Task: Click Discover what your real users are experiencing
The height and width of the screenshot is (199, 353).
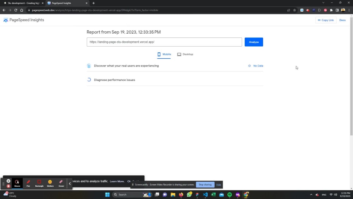Action: coord(126,66)
